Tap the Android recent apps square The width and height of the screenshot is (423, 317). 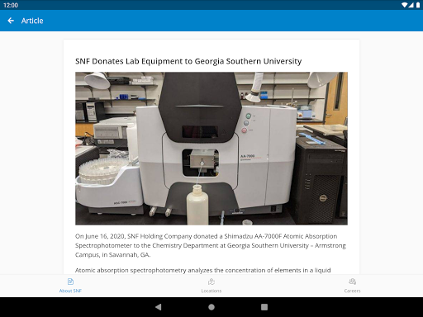coord(264,307)
